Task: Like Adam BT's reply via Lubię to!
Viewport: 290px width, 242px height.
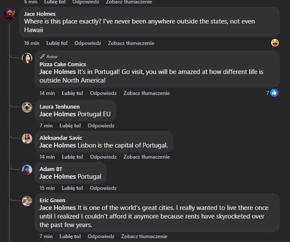Action: [72, 188]
